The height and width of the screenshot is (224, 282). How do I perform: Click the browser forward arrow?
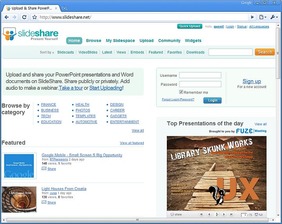pos(14,17)
